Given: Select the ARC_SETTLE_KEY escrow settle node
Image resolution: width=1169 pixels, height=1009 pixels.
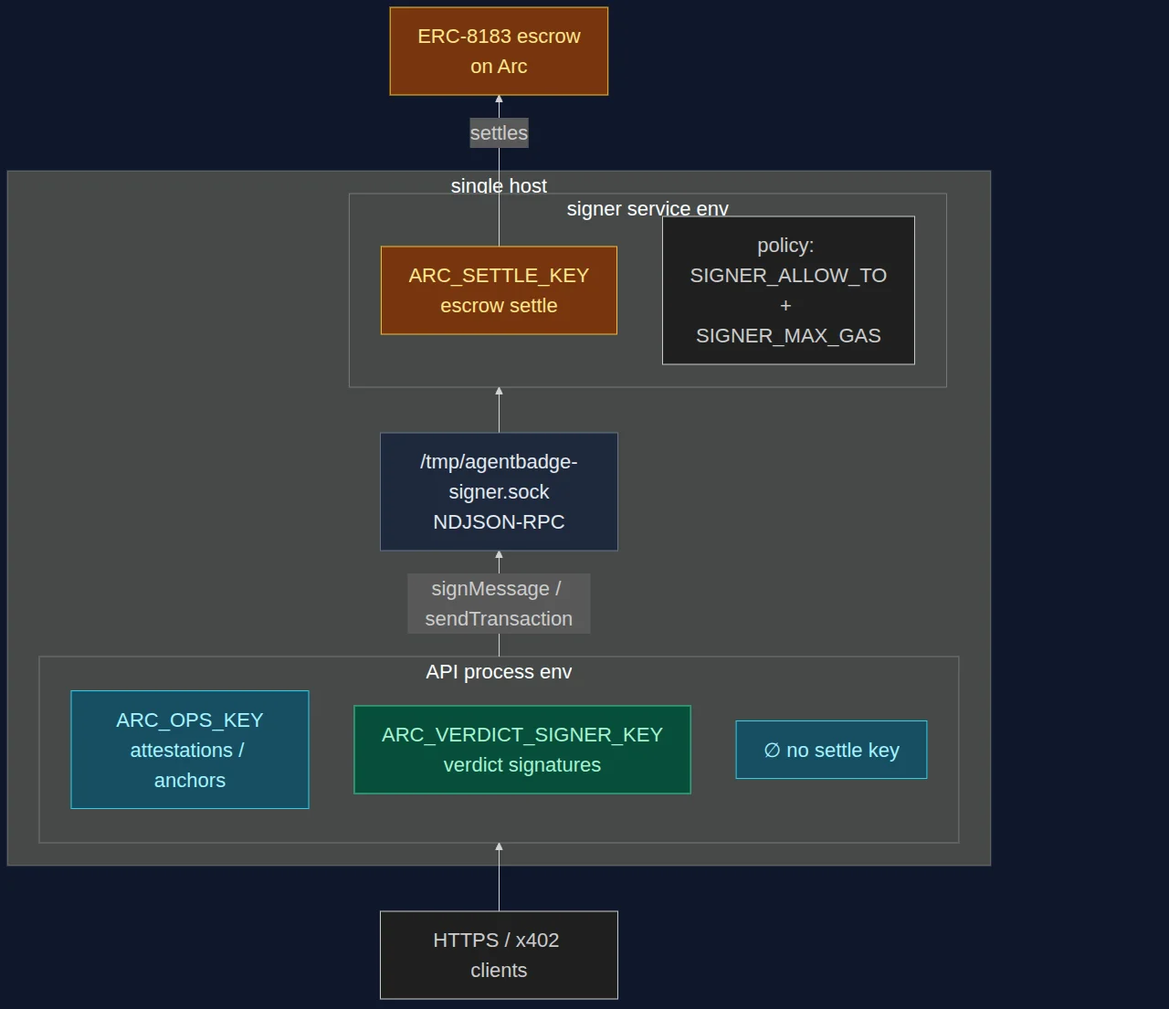Looking at the screenshot, I should pyautogui.click(x=499, y=290).
